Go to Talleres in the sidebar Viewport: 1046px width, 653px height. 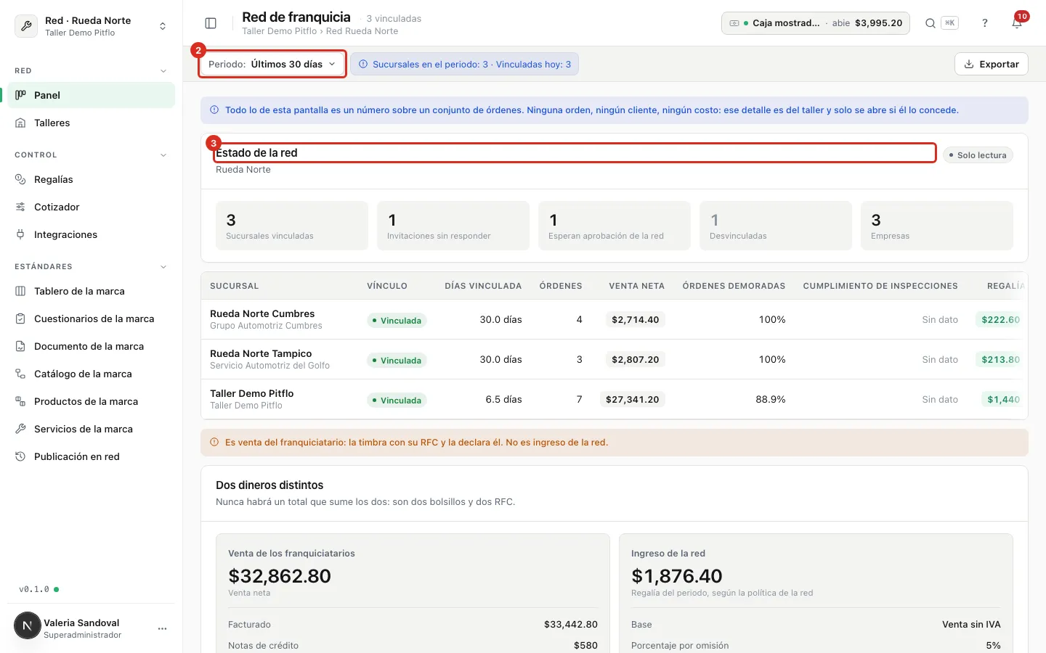click(x=92, y=123)
